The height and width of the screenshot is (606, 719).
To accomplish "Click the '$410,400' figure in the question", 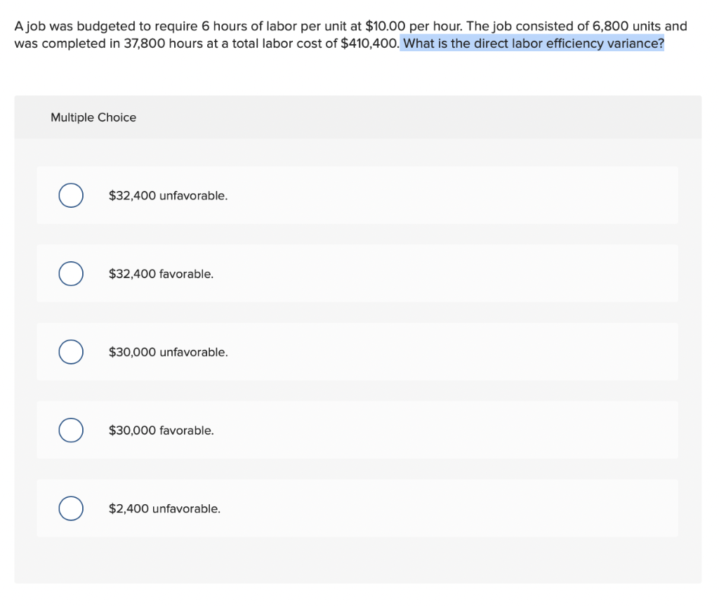I will (369, 44).
